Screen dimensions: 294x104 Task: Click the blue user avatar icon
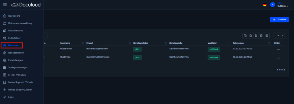click(272, 5)
